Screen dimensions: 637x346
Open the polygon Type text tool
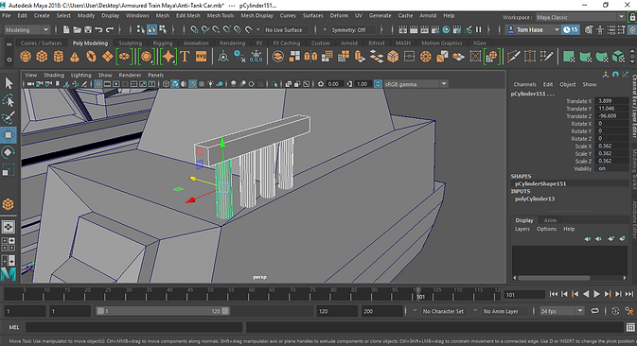(185, 57)
